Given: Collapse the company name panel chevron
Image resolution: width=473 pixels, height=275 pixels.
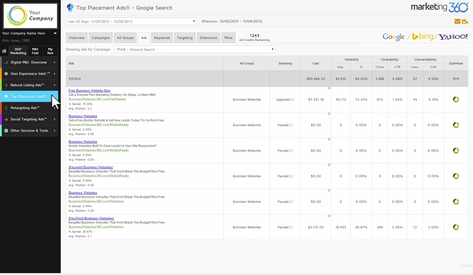Looking at the screenshot, I should (55, 33).
